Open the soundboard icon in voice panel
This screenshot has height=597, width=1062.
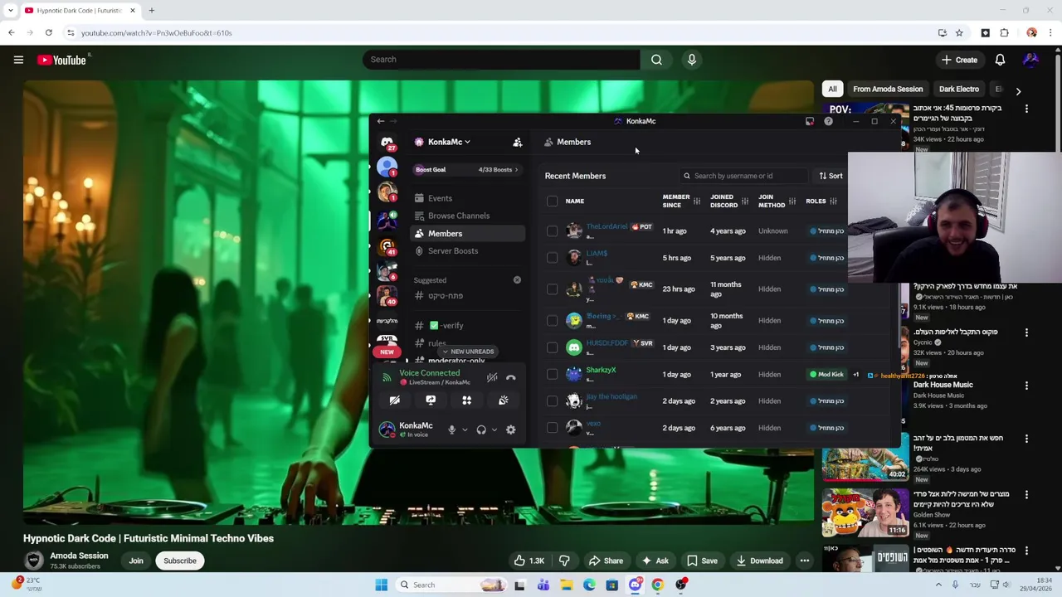point(503,400)
